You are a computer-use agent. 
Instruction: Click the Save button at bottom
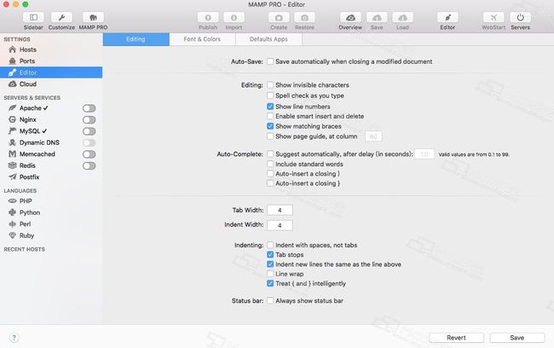[x=517, y=338]
